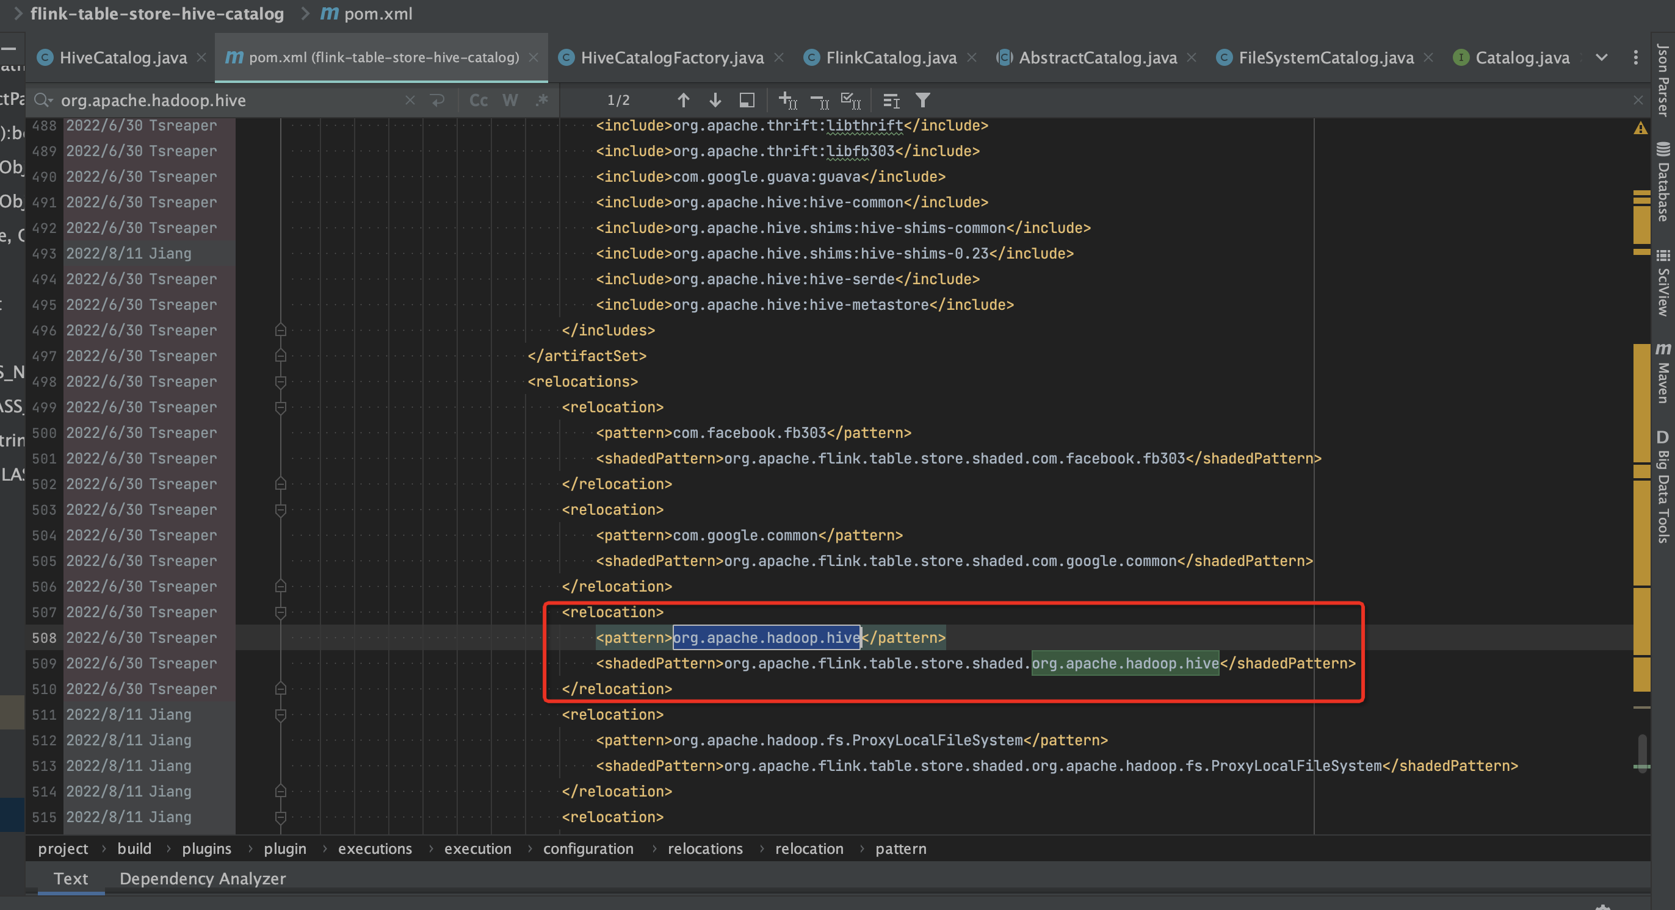Show hidden editor tabs dropdown chevron

coord(1602,58)
